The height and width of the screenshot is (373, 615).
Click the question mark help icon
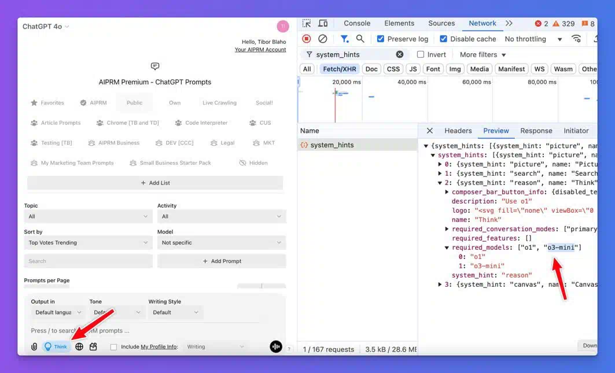pyautogui.click(x=289, y=349)
